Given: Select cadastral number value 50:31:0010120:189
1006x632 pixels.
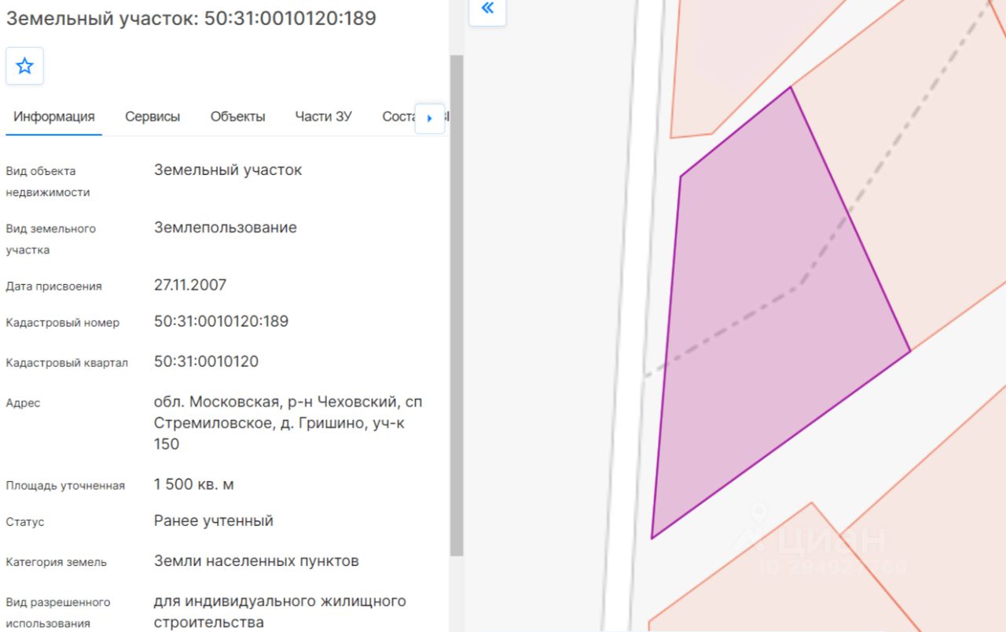Looking at the screenshot, I should click(x=221, y=321).
